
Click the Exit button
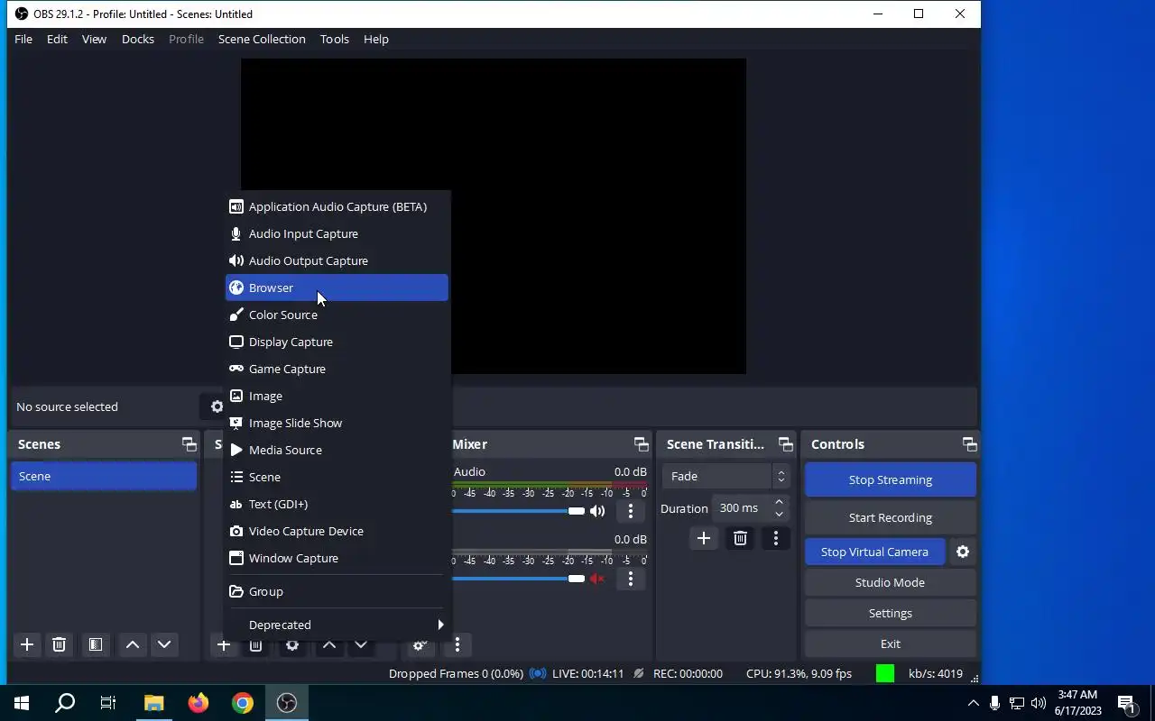tap(891, 643)
